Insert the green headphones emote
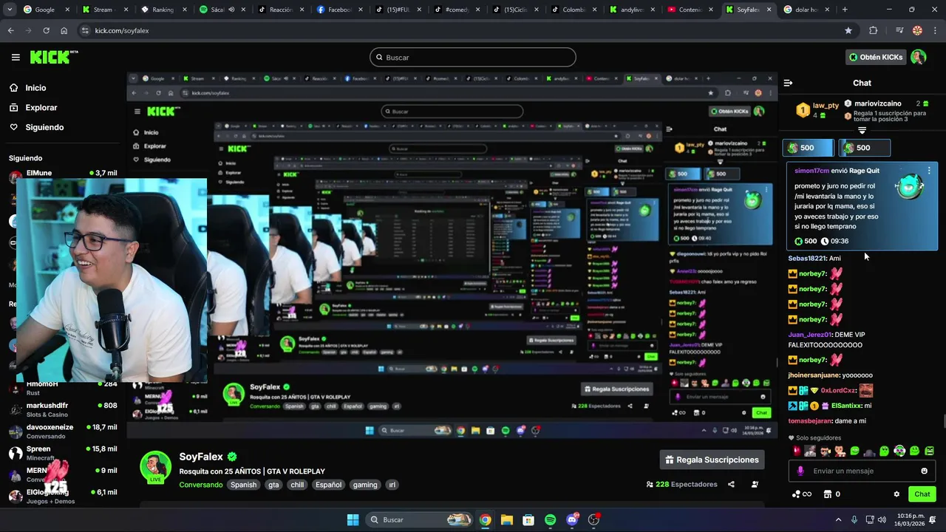The image size is (946, 532). pyautogui.click(x=899, y=451)
